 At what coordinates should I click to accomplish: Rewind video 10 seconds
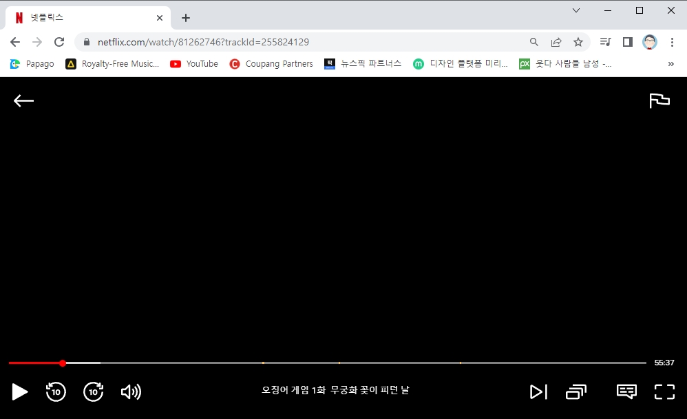(x=56, y=391)
